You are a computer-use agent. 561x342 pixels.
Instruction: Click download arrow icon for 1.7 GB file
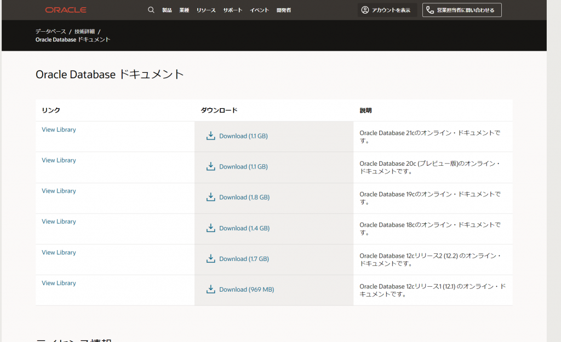[x=211, y=258]
